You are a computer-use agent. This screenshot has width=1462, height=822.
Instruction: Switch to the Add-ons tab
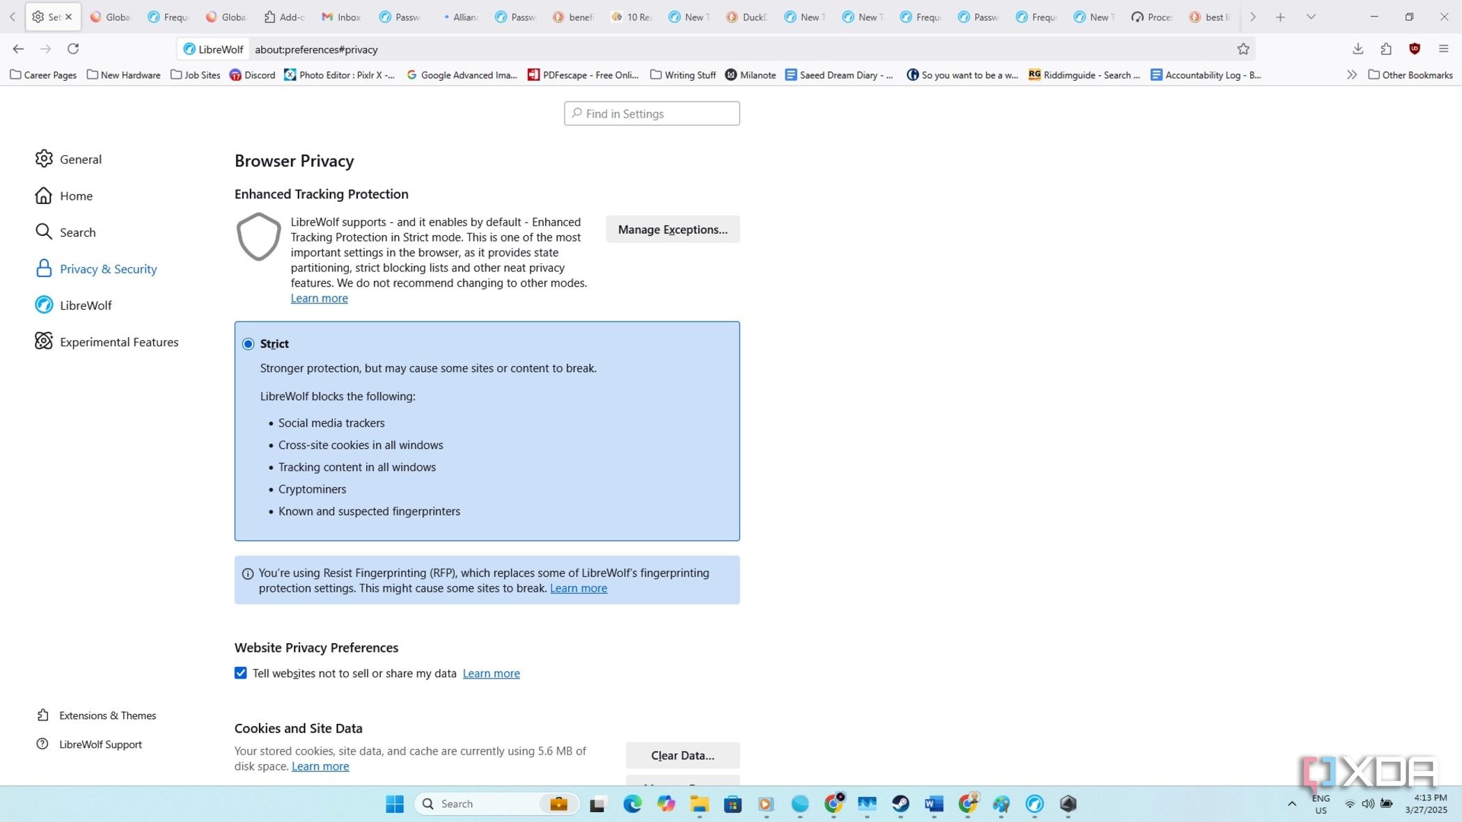284,17
